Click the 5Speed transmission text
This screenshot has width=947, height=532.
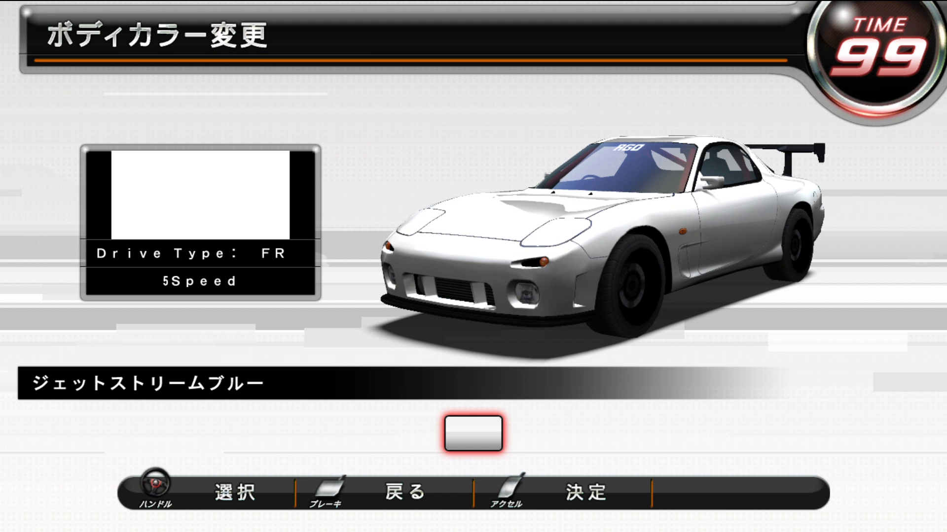[200, 281]
